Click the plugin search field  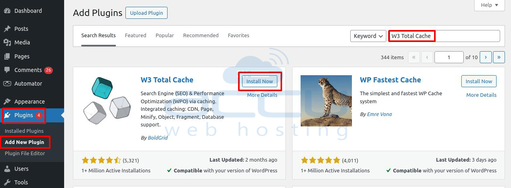[444, 36]
